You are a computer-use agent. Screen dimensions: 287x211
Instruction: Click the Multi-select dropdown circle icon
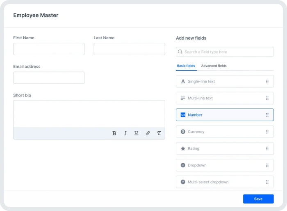(x=183, y=182)
